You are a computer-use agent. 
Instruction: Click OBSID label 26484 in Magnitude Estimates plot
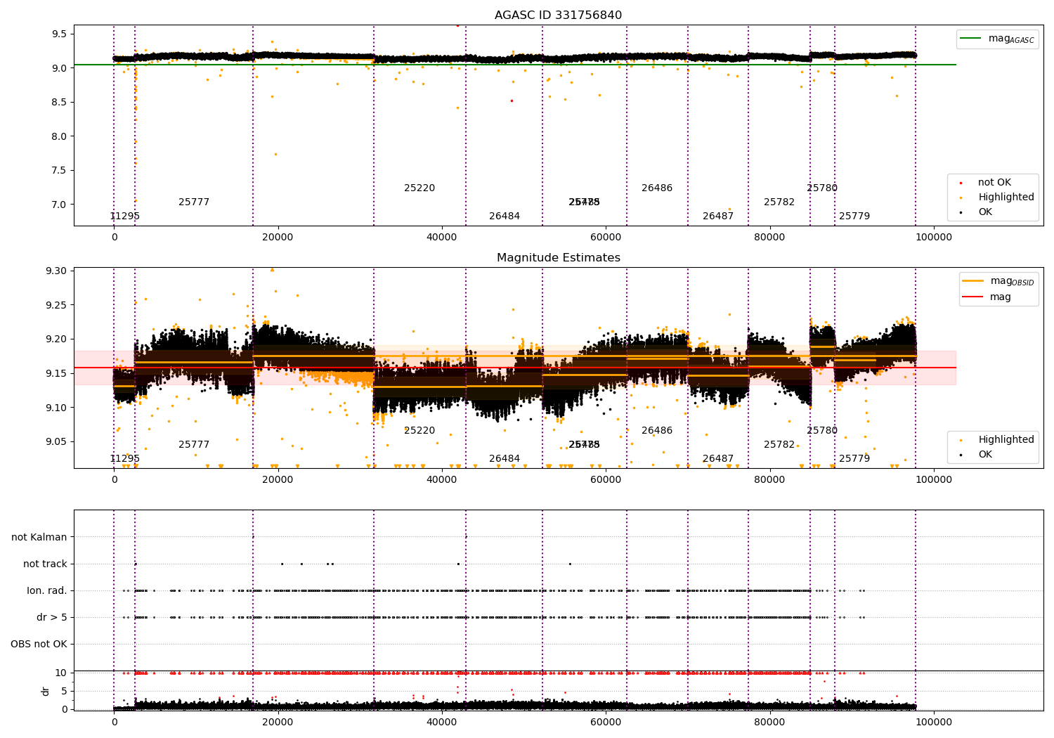[x=505, y=459]
